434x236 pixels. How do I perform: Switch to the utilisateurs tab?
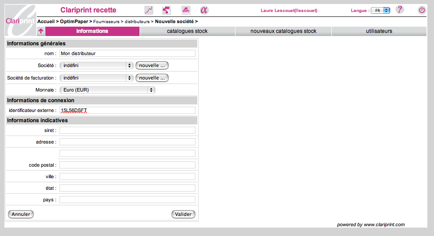[379, 31]
